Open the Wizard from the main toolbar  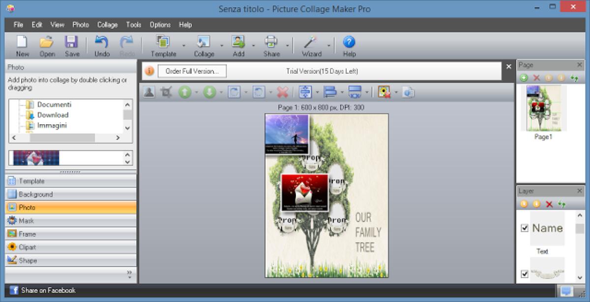pyautogui.click(x=311, y=43)
